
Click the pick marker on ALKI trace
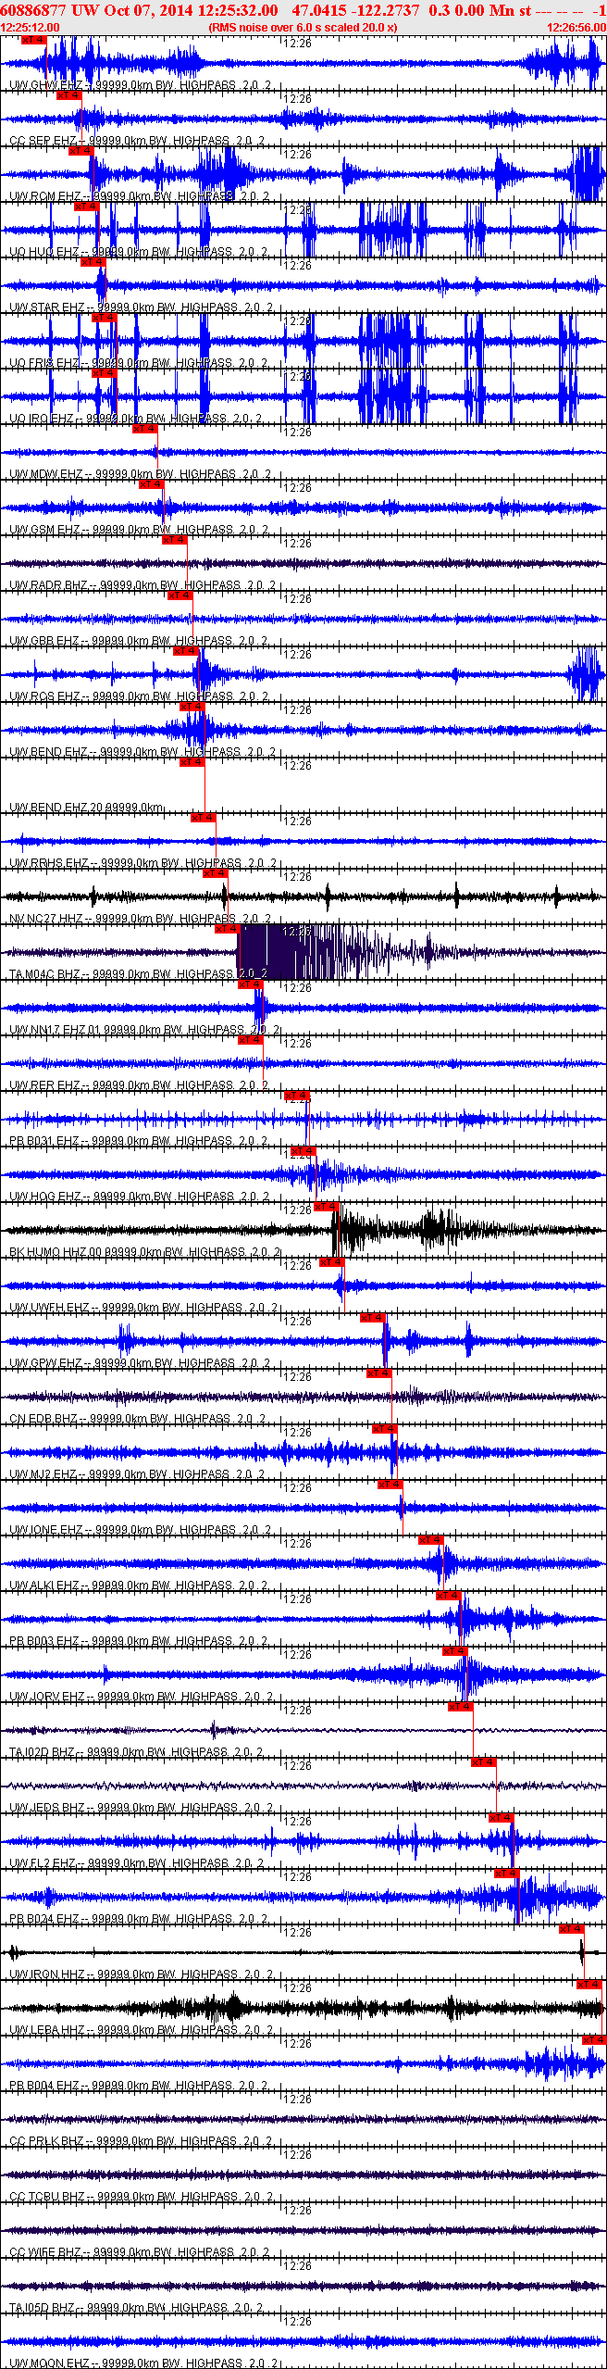tap(431, 1540)
